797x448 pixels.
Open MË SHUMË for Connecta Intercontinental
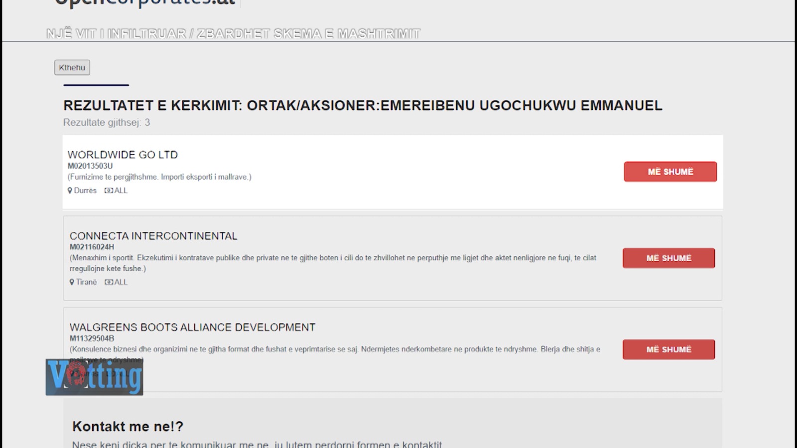pos(668,258)
